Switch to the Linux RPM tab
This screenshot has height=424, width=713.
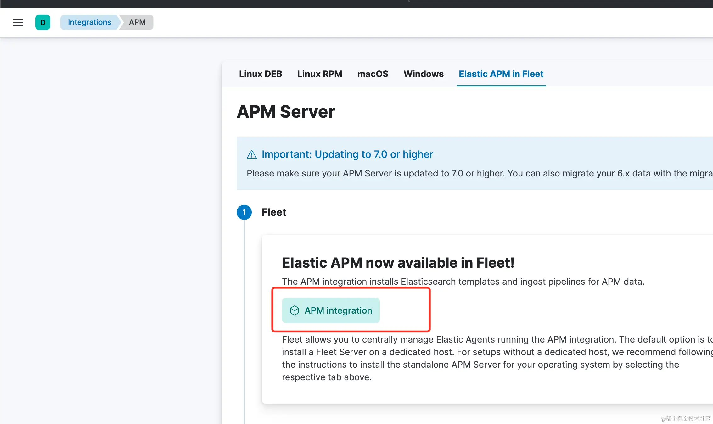(x=319, y=74)
